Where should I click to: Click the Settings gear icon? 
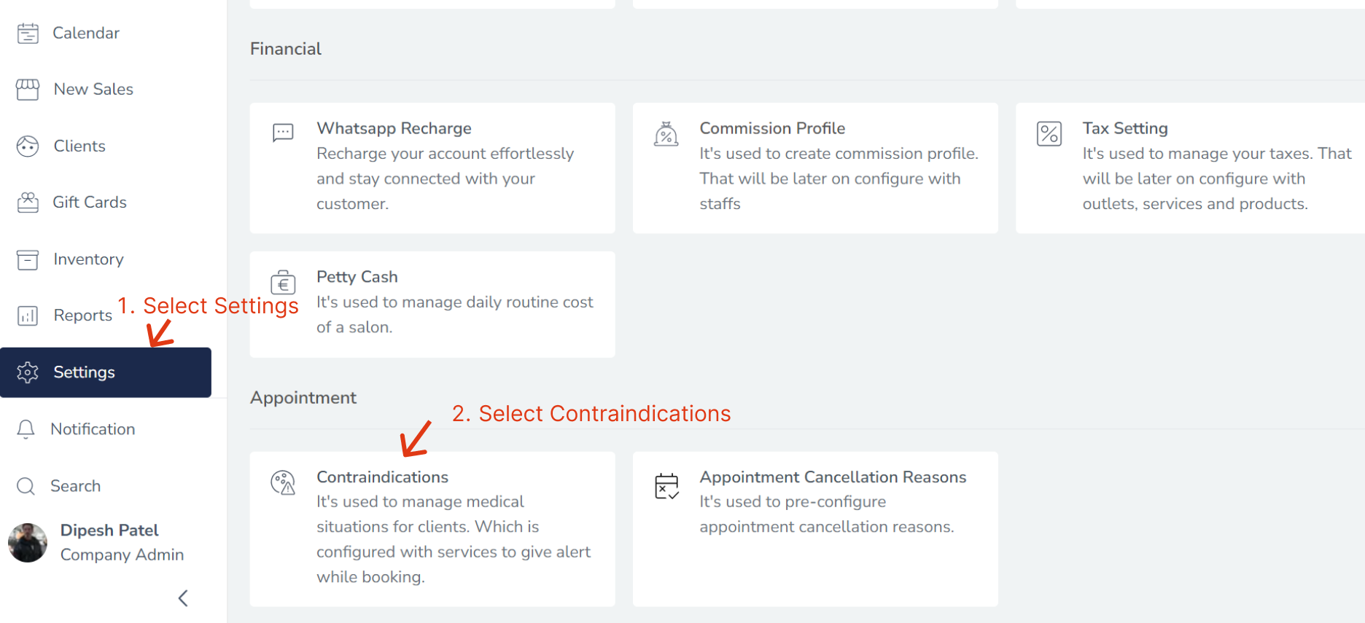[x=28, y=372]
